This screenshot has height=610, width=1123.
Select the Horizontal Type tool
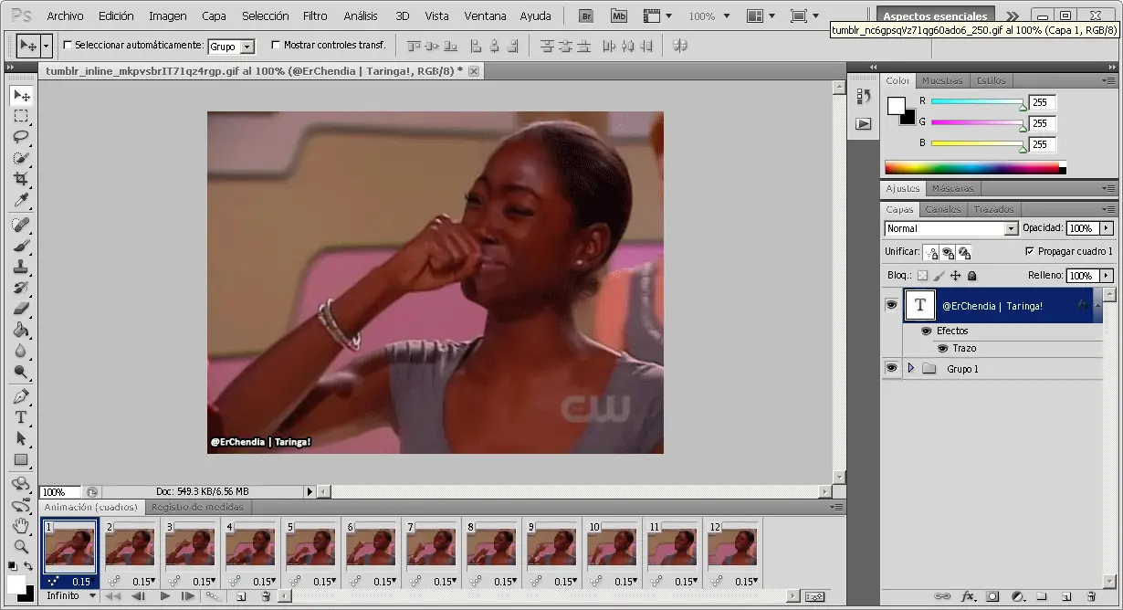pyautogui.click(x=21, y=417)
